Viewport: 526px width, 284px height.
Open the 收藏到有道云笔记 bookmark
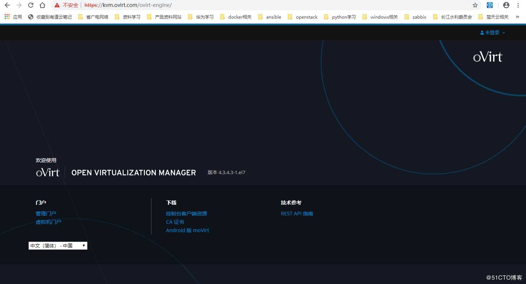[x=50, y=17]
